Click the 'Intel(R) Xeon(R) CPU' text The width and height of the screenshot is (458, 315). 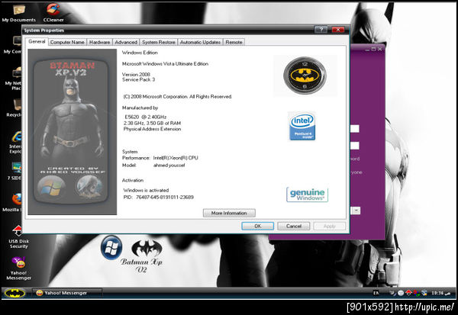point(176,158)
